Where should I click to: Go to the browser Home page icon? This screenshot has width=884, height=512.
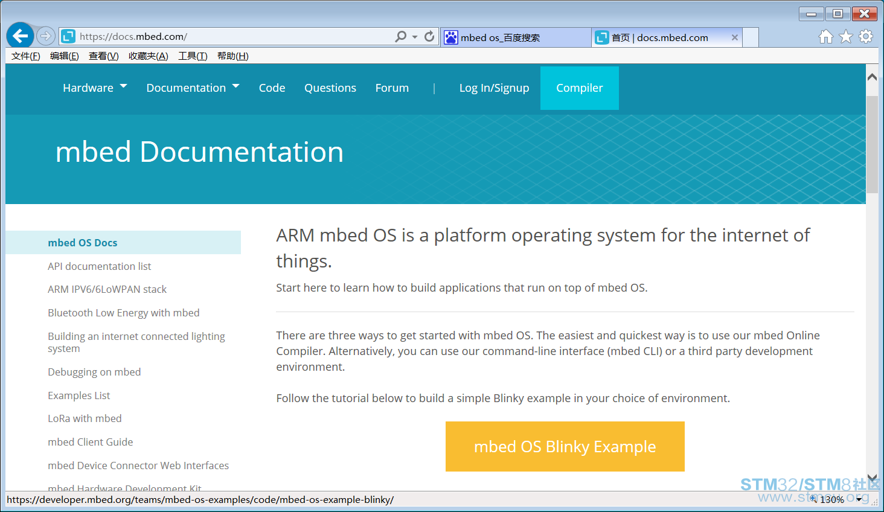826,37
